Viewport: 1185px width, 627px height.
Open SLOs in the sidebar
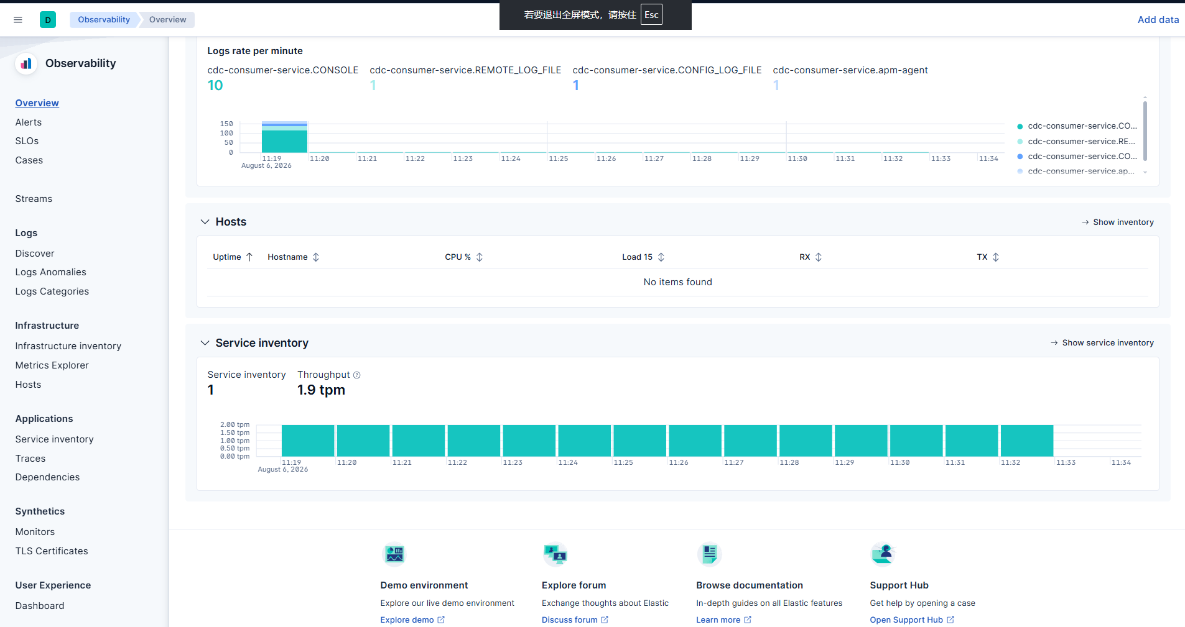[27, 141]
